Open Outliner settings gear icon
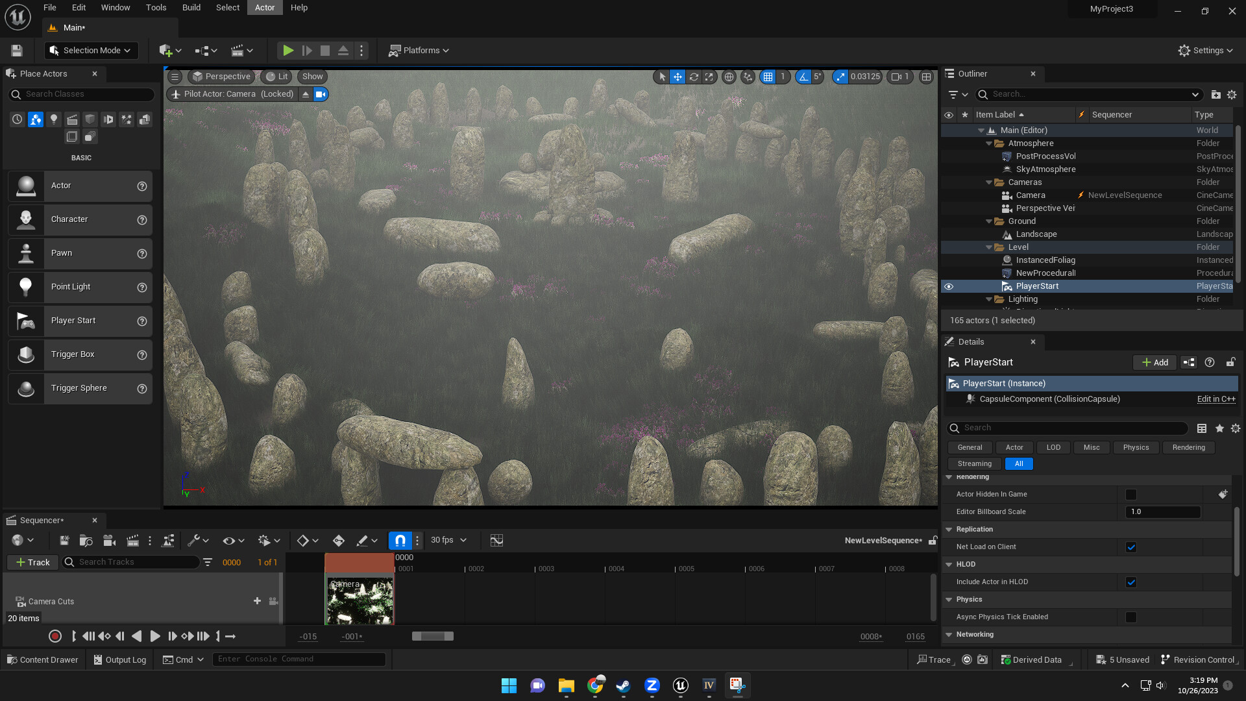1246x701 pixels. click(1232, 95)
